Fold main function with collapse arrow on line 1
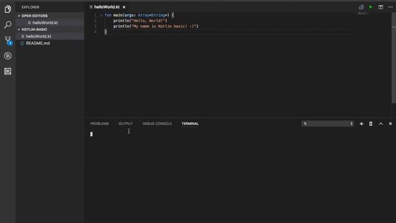 [x=101, y=15]
